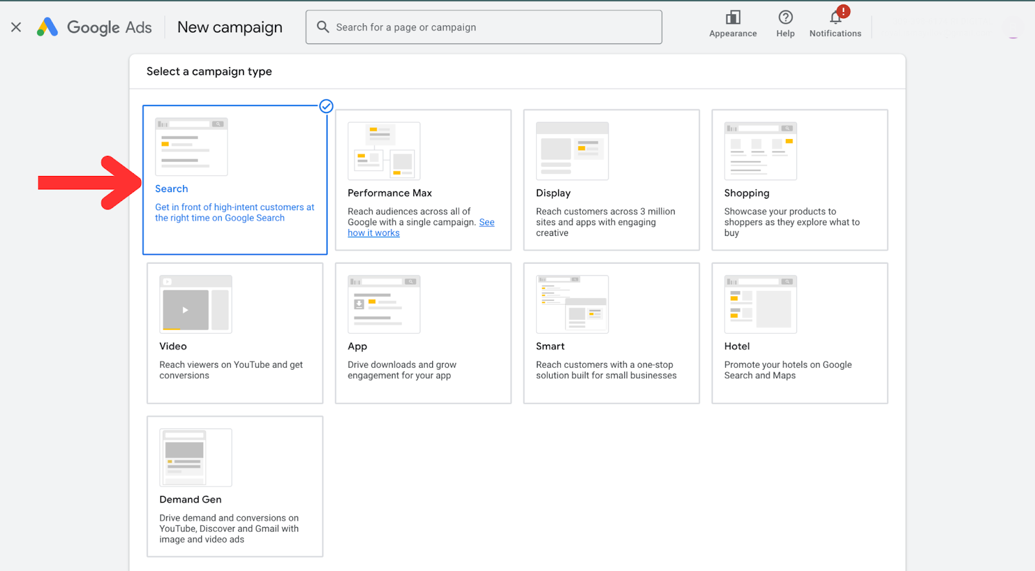The image size is (1035, 571).
Task: Click 'Promote your hotels on Google' description
Action: point(788,370)
